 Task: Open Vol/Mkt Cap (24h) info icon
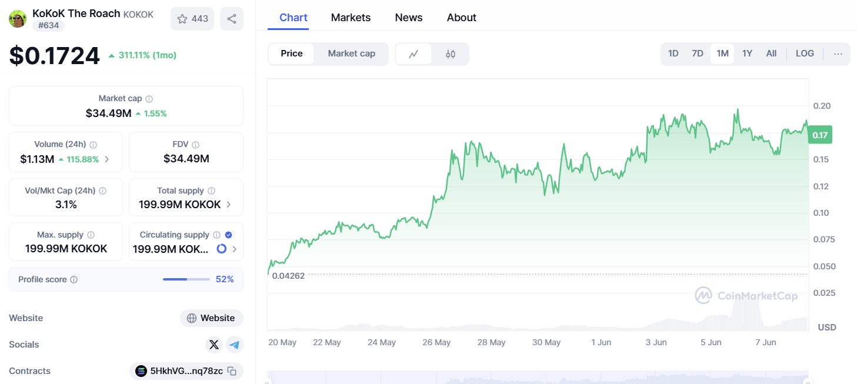click(x=103, y=191)
